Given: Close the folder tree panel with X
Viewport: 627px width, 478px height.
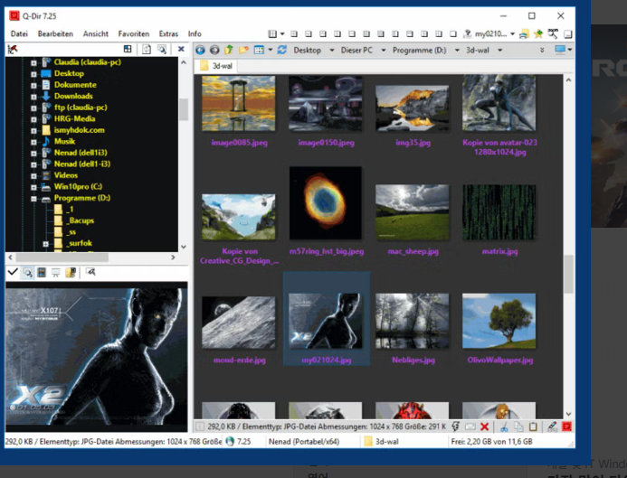Looking at the screenshot, I should (181, 49).
